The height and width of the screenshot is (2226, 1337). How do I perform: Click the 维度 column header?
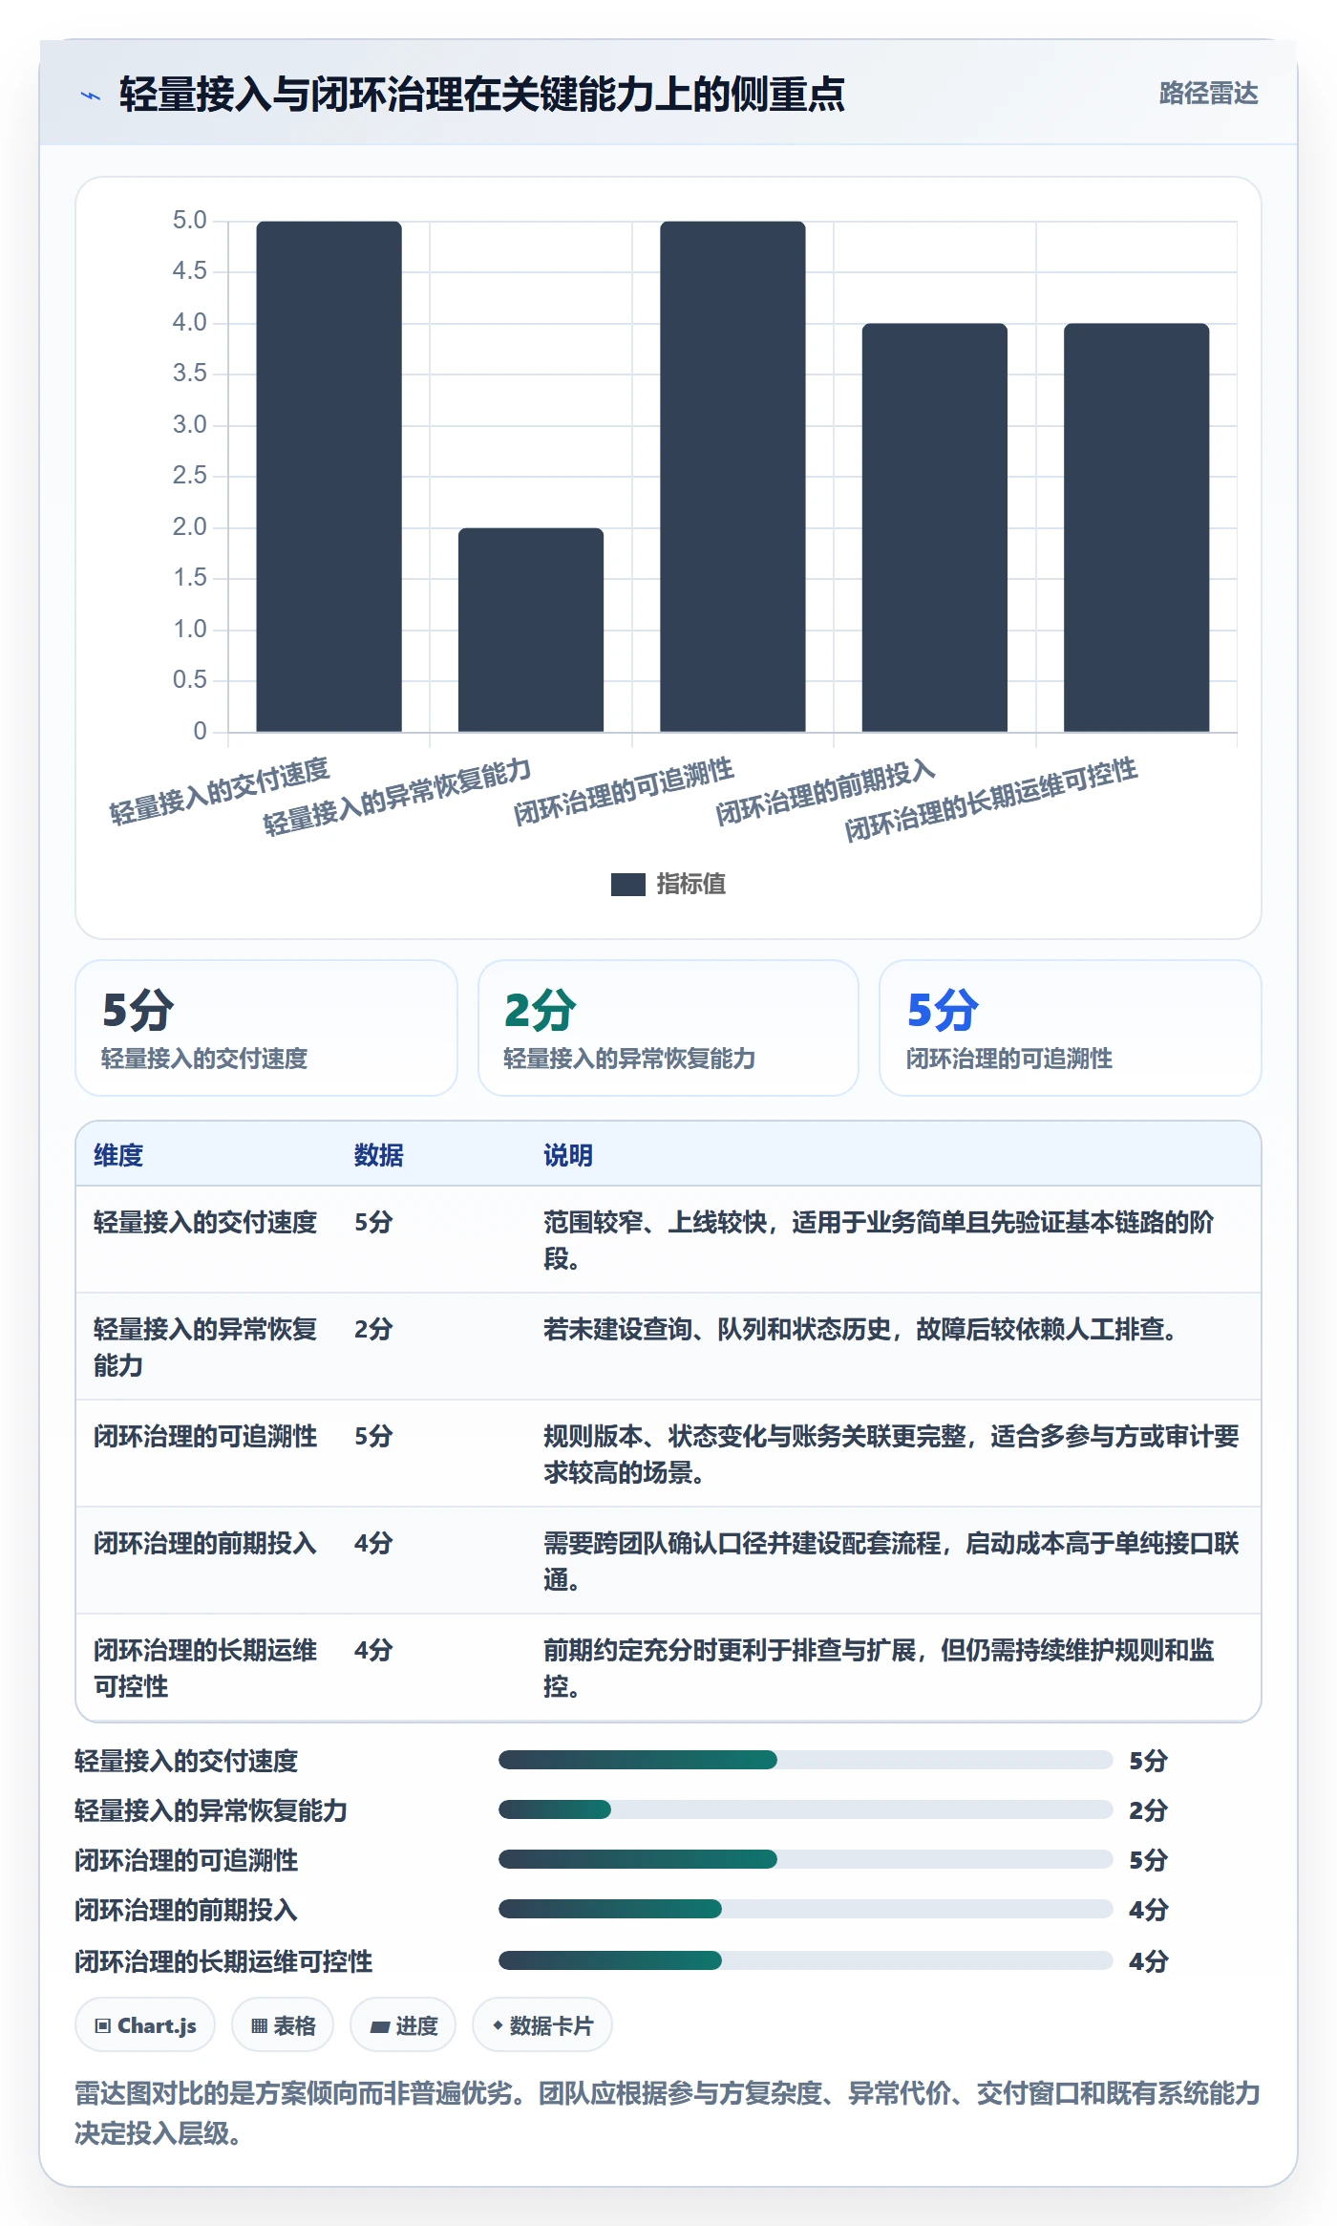point(118,1155)
